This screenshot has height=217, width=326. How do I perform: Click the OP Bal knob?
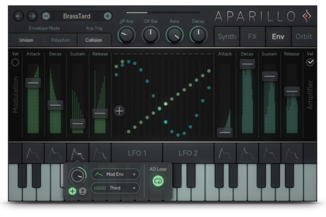pyautogui.click(x=151, y=35)
